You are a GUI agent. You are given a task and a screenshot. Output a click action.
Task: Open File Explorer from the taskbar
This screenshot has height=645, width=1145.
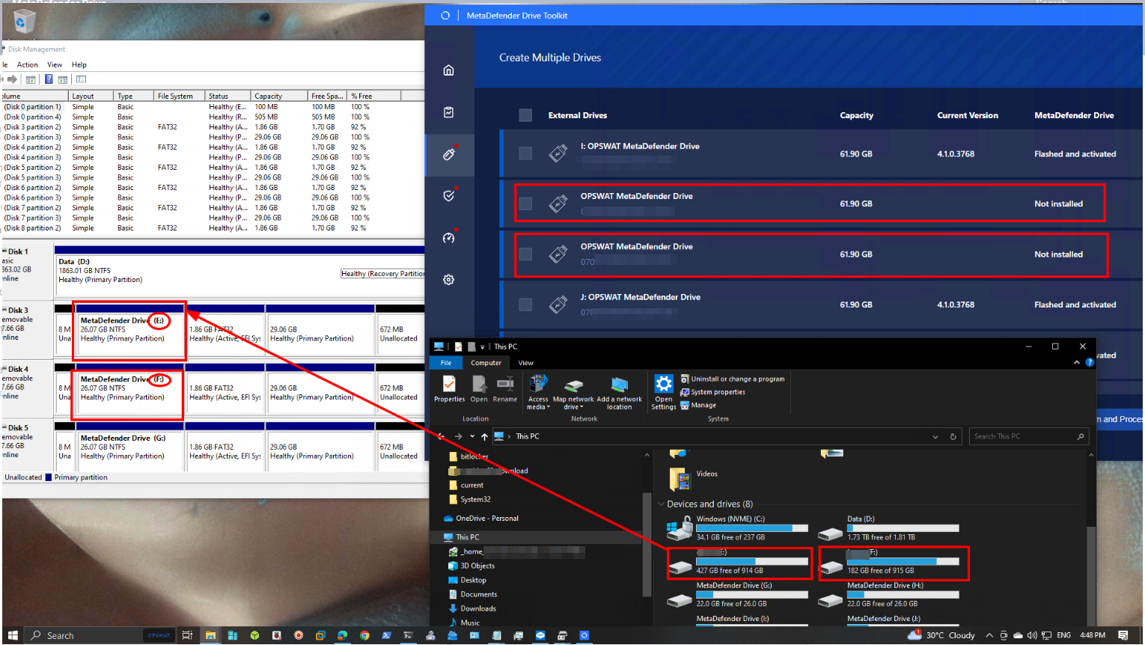point(210,635)
